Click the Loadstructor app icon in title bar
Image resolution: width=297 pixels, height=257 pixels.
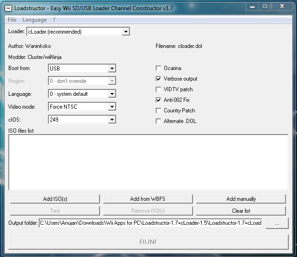(8, 8)
